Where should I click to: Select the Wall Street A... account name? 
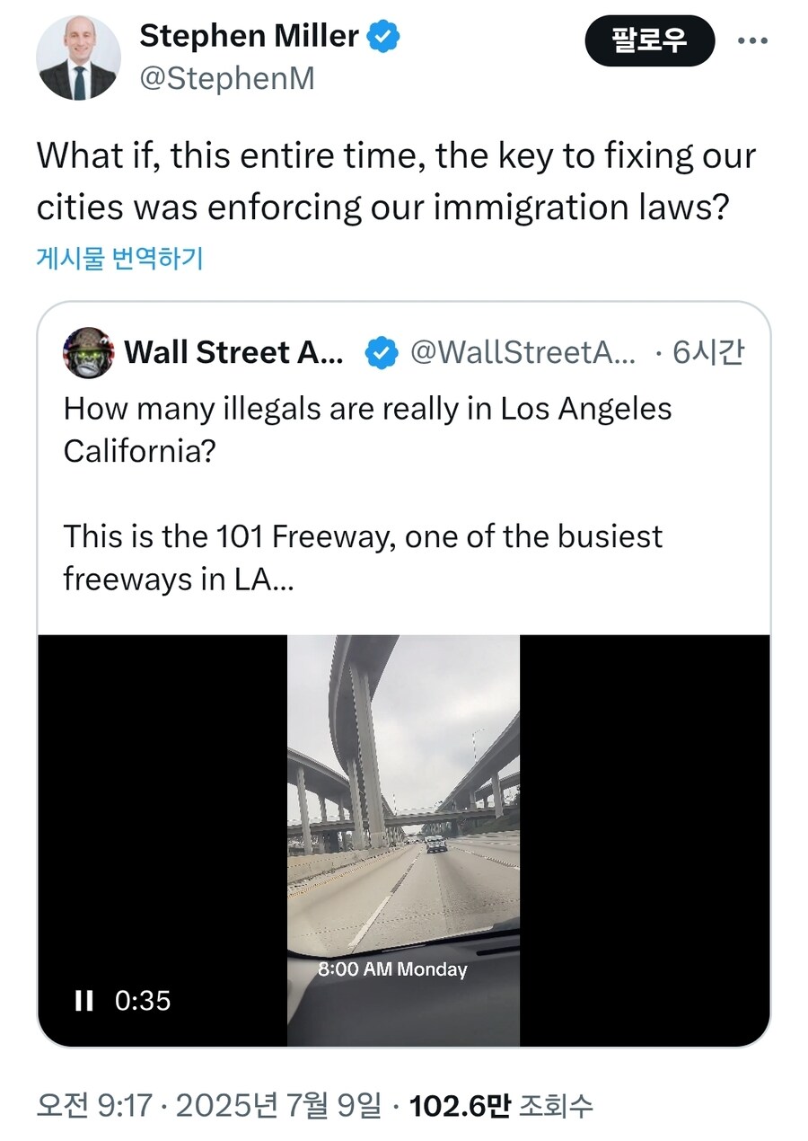pos(233,353)
